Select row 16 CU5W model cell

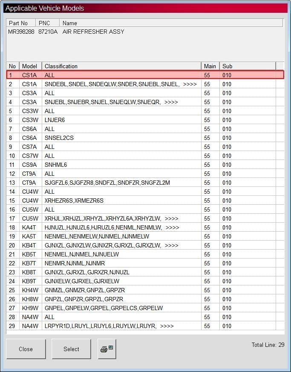tap(30, 209)
